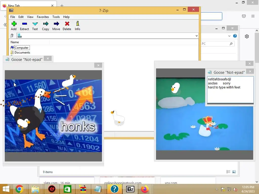Close the New Tab tab in Firefox

pos(52,6)
